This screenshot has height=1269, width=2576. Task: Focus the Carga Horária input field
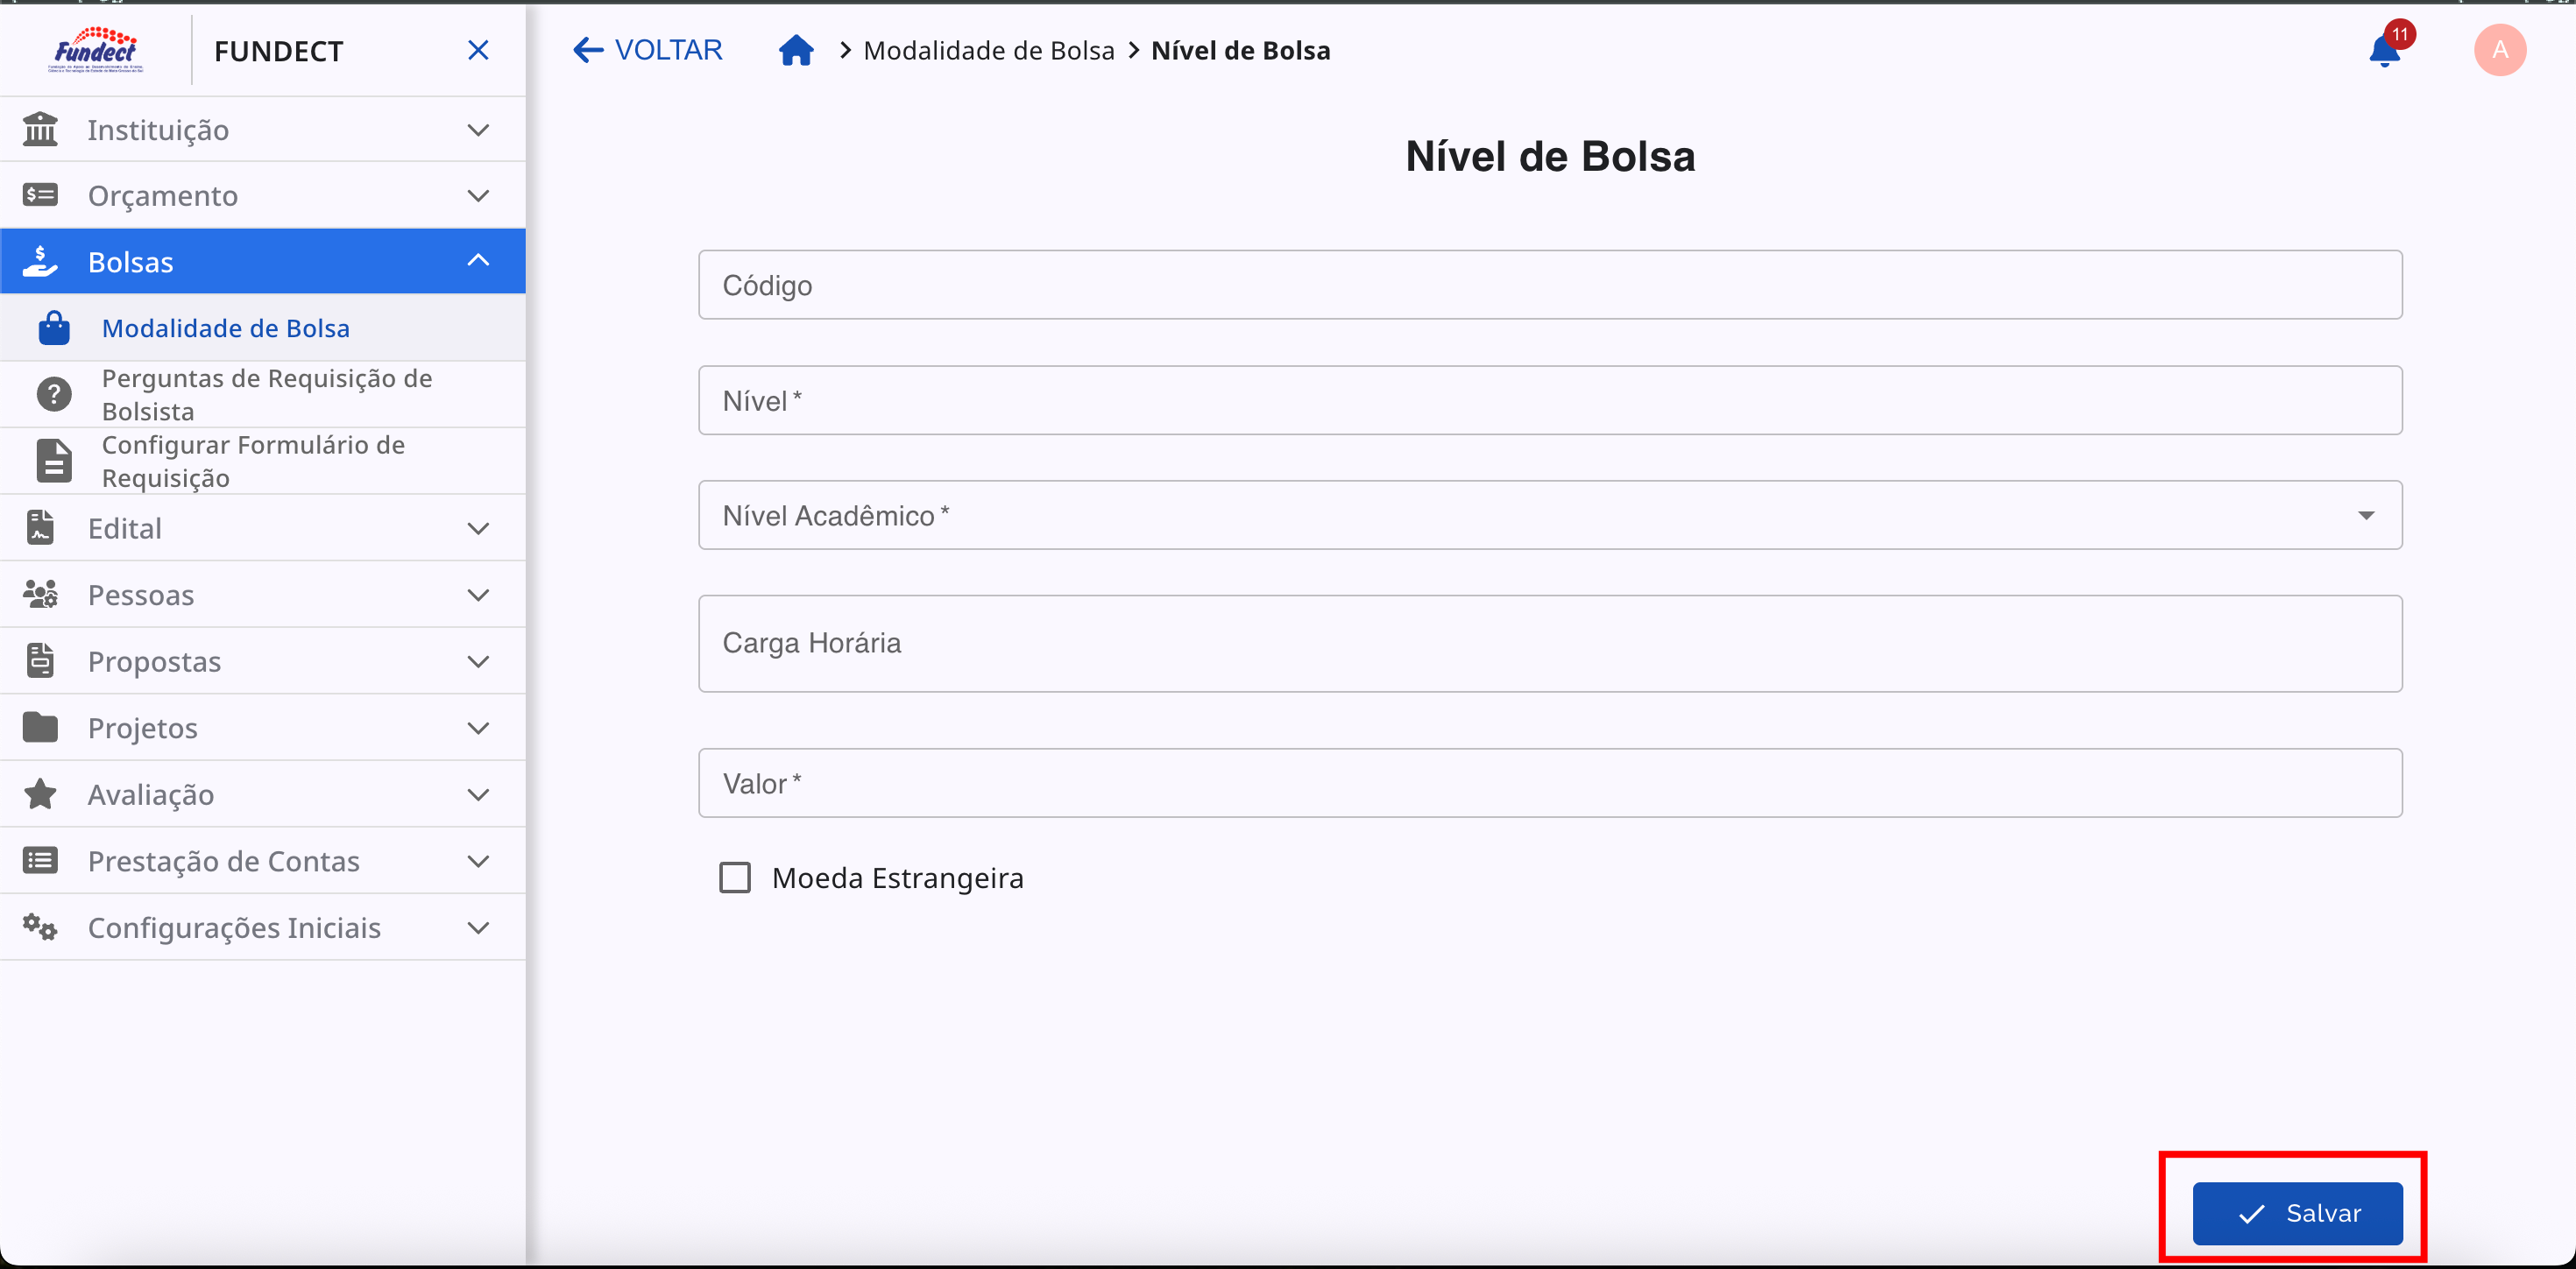(1550, 644)
